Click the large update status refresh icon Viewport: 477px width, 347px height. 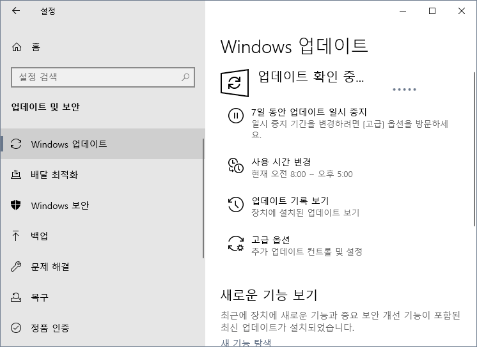click(235, 83)
